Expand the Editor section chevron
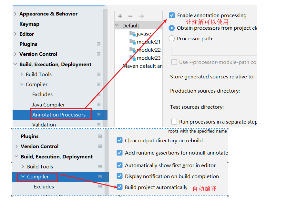Viewport: 297px width, 211px height. click(x=15, y=34)
